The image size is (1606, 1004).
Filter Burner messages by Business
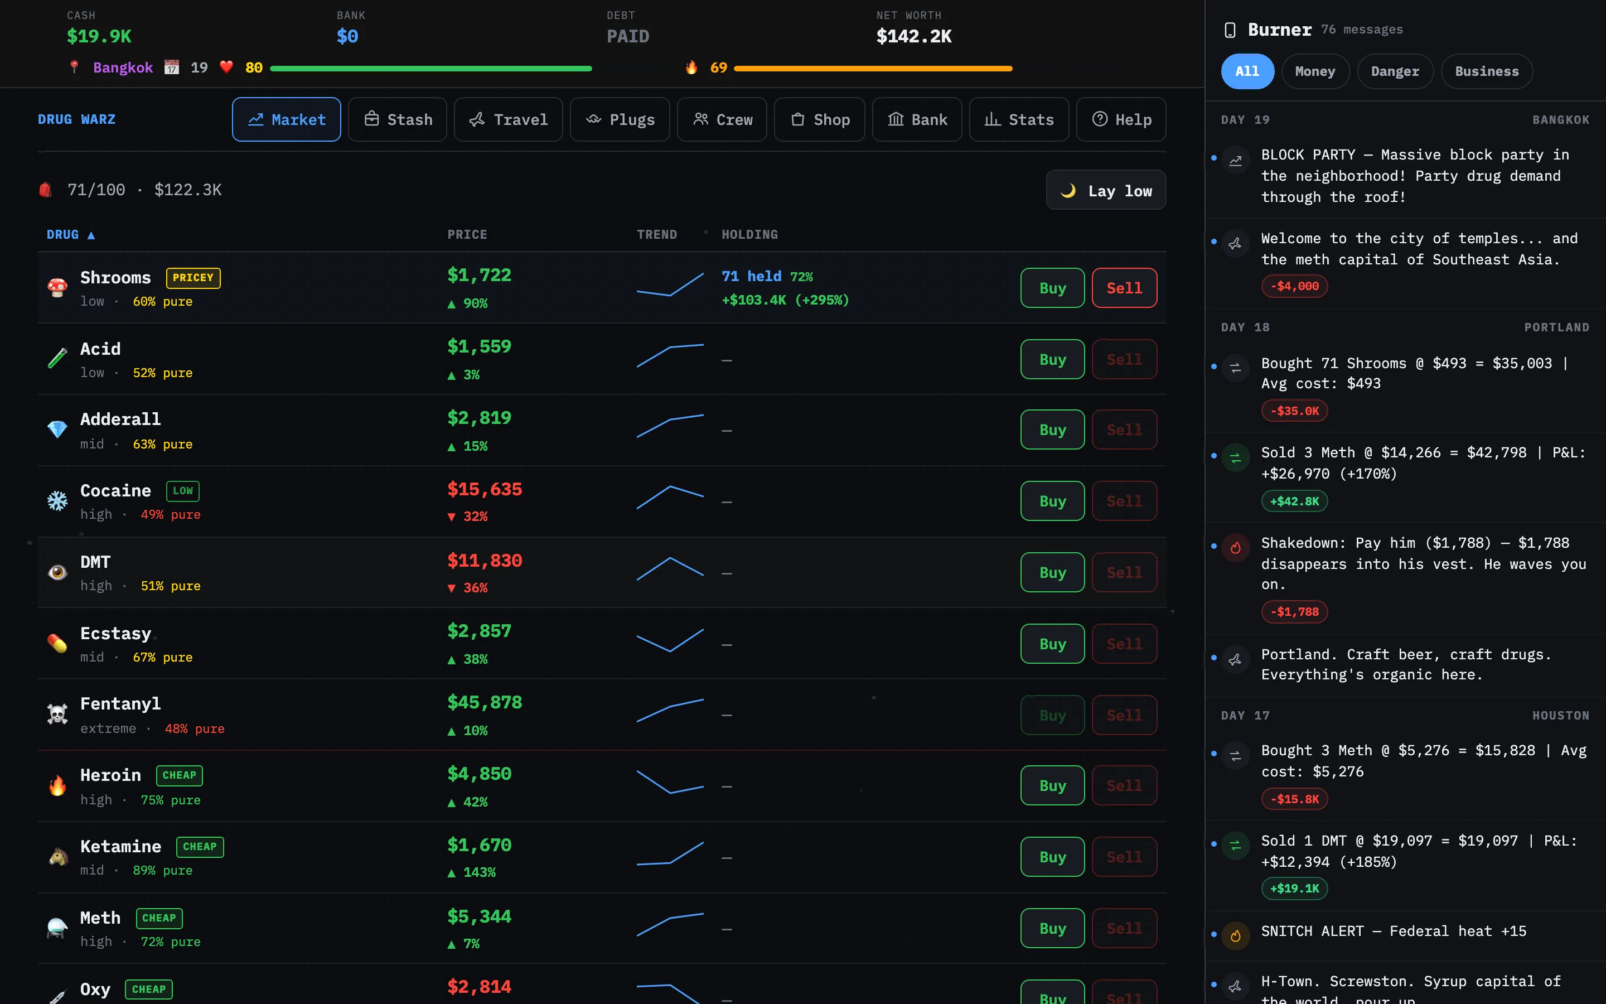(x=1487, y=71)
